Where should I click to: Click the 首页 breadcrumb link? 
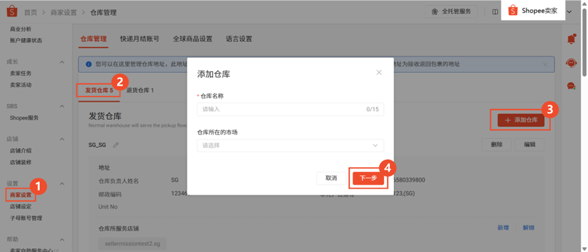30,12
